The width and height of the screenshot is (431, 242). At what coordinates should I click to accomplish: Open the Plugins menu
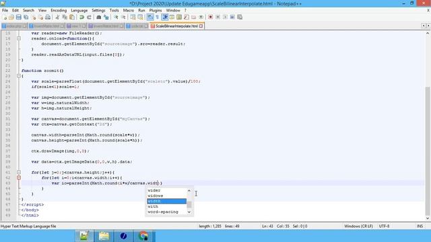156,10
